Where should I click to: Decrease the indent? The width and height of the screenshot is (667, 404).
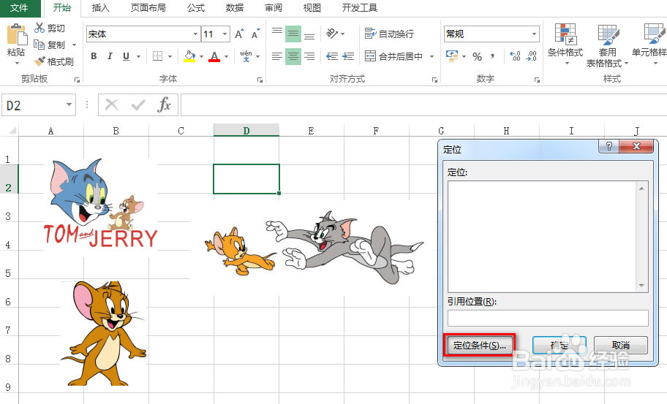click(x=332, y=56)
